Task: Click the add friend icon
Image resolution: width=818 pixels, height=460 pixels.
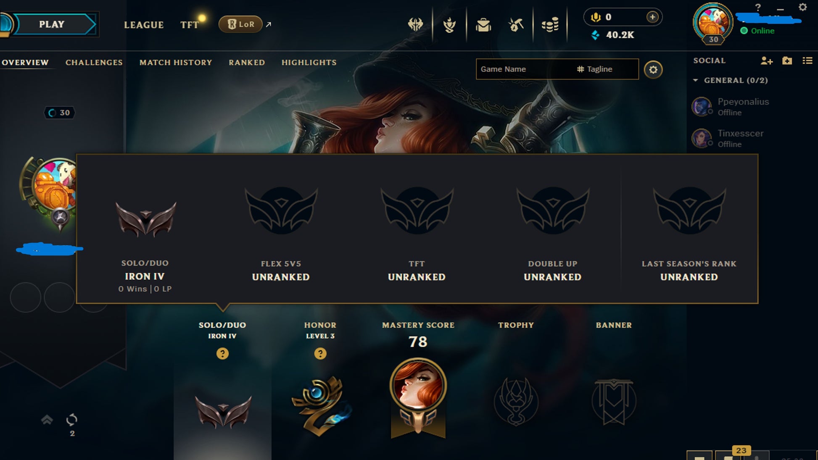Action: [766, 61]
